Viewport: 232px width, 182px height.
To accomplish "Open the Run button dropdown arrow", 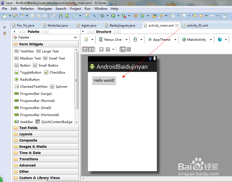I will [118, 16].
